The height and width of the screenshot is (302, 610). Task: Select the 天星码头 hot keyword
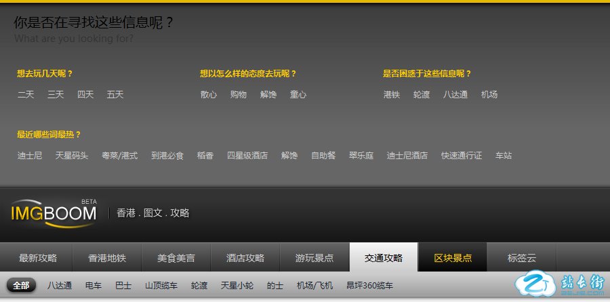72,156
